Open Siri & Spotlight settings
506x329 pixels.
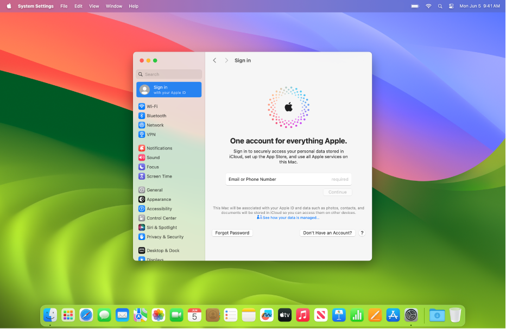[x=161, y=227]
